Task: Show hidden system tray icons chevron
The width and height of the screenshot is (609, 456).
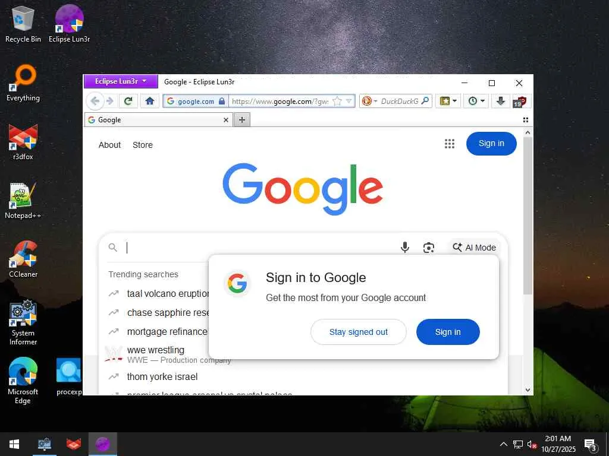Action: tap(503, 444)
